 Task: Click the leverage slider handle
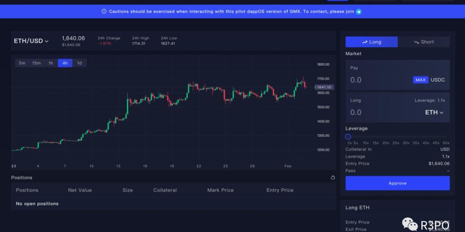pos(348,136)
